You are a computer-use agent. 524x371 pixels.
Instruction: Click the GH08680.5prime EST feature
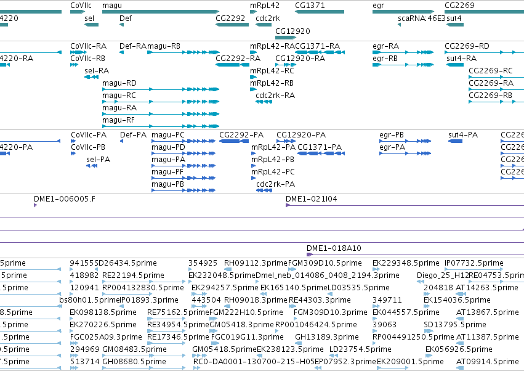(143, 368)
